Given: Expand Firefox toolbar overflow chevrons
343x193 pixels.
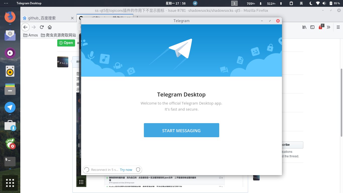Looking at the screenshot, I should coord(328,27).
